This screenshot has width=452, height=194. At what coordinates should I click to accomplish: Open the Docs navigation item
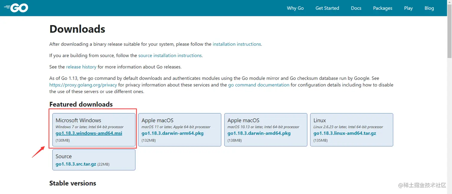[356, 8]
